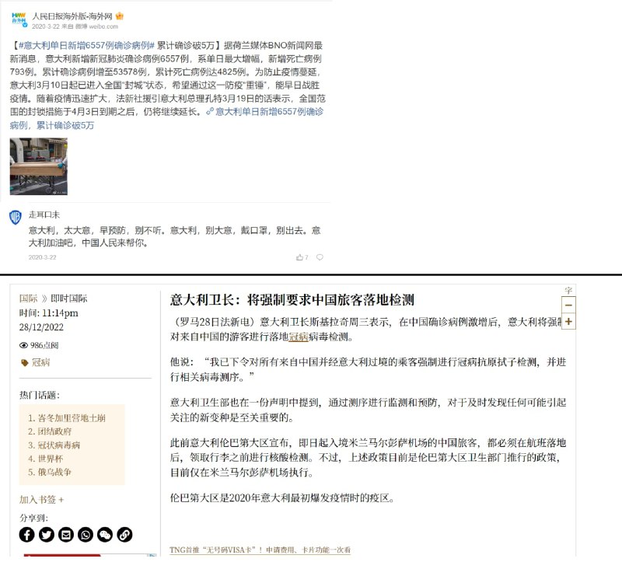Decrease article font size with minus button

click(568, 305)
